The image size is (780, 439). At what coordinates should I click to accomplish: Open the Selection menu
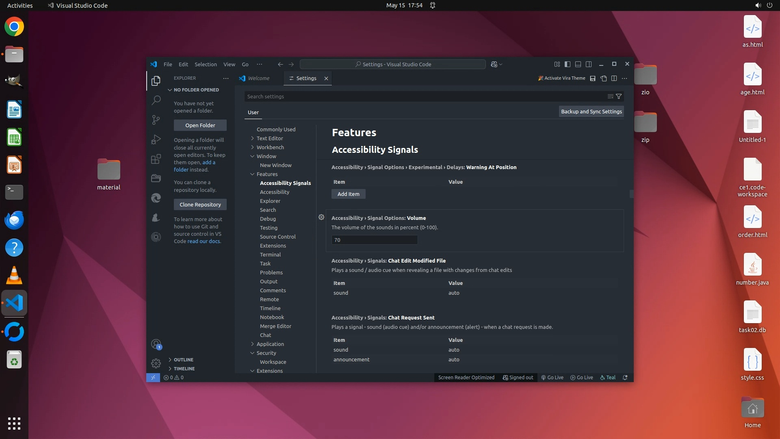click(206, 64)
